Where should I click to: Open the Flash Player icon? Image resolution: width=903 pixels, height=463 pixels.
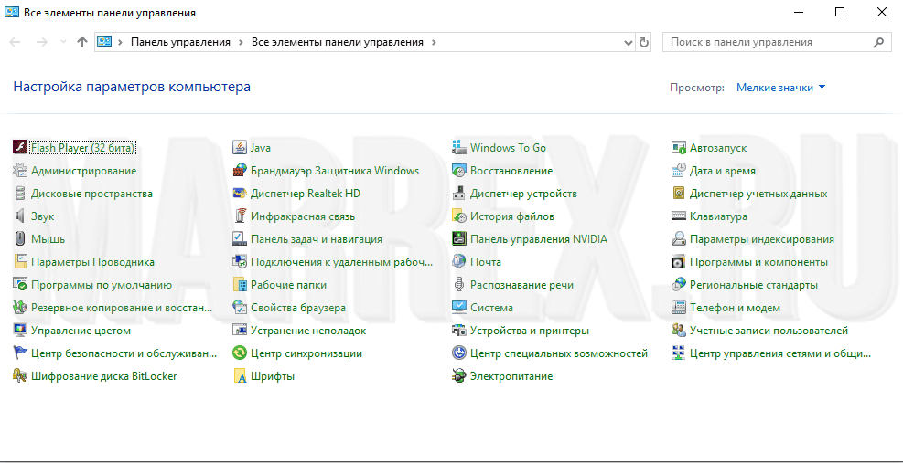[x=20, y=148]
